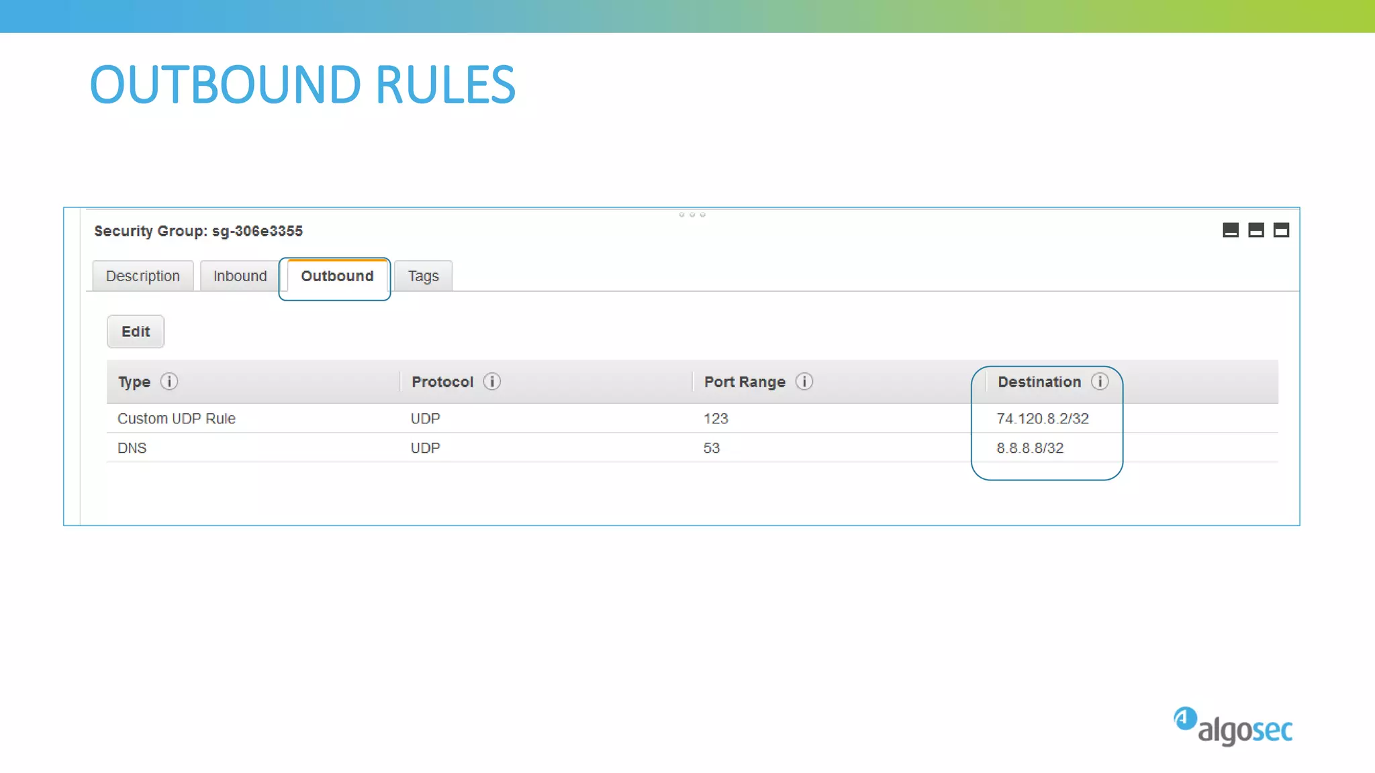
Task: Open the Tags tab
Action: click(x=423, y=276)
